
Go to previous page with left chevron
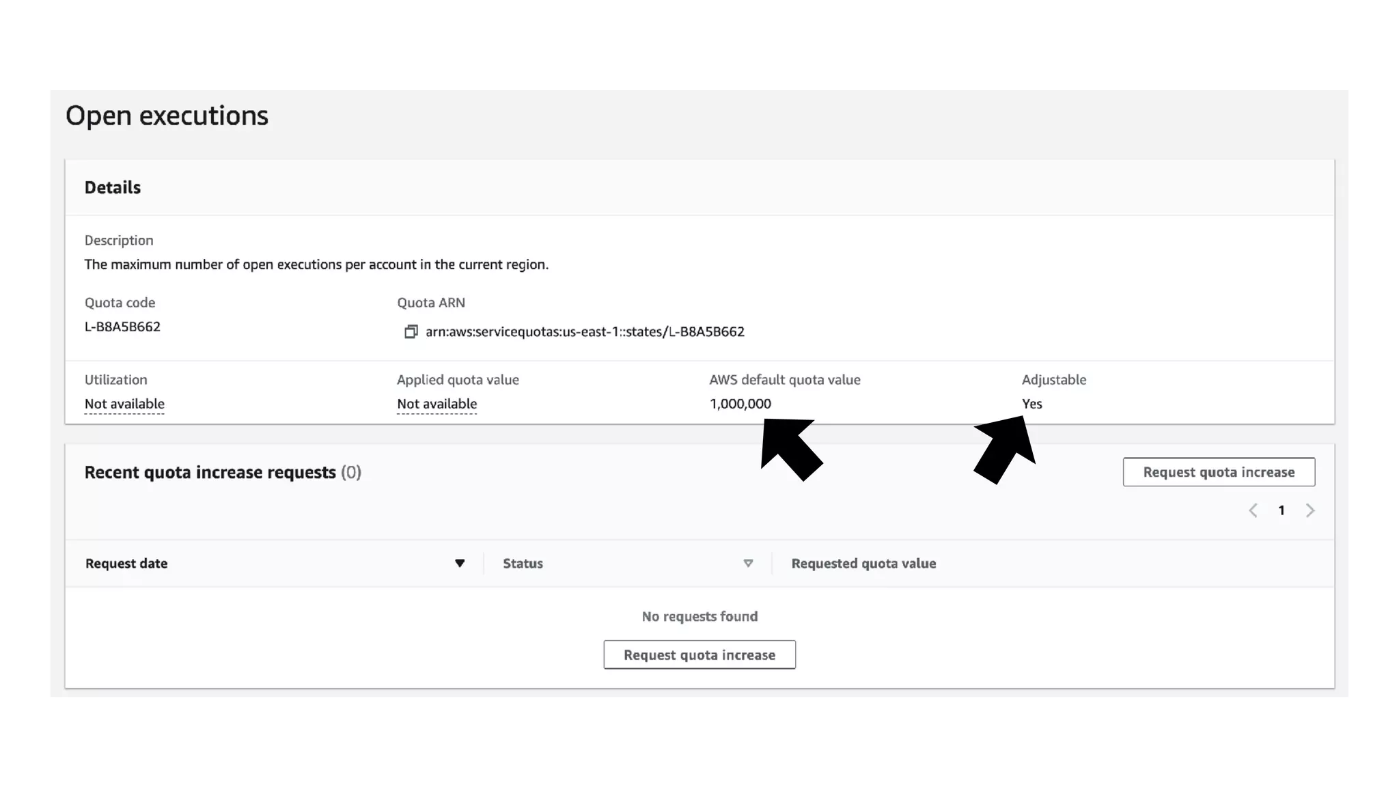[1253, 510]
